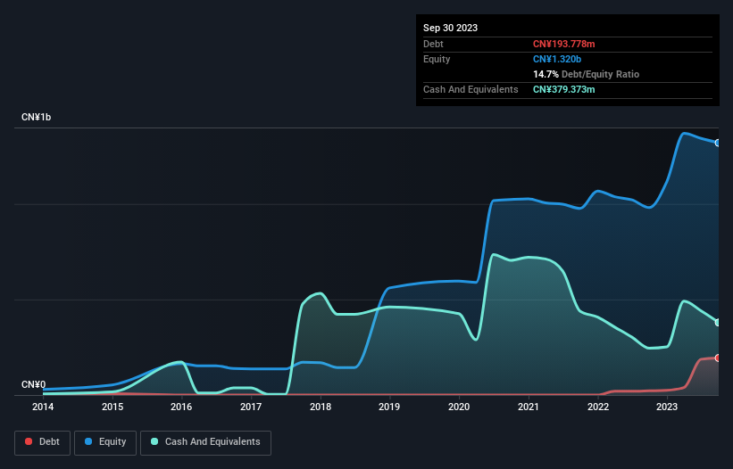Image resolution: width=733 pixels, height=469 pixels.
Task: Select the Equity endpoint marker at Sep 2023
Action: (718, 143)
